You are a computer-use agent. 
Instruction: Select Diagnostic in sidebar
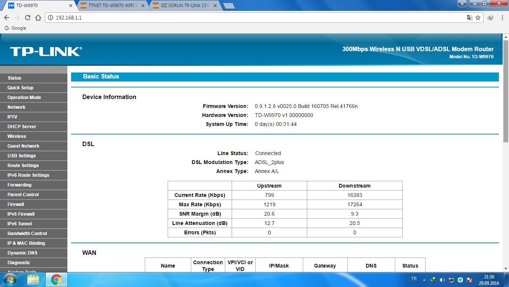point(34,262)
